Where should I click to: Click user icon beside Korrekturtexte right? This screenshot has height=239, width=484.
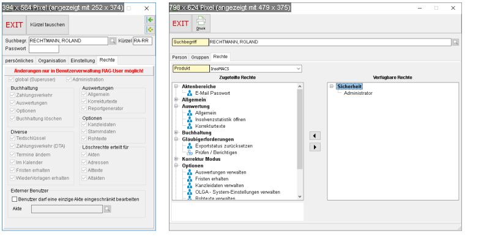(190, 126)
